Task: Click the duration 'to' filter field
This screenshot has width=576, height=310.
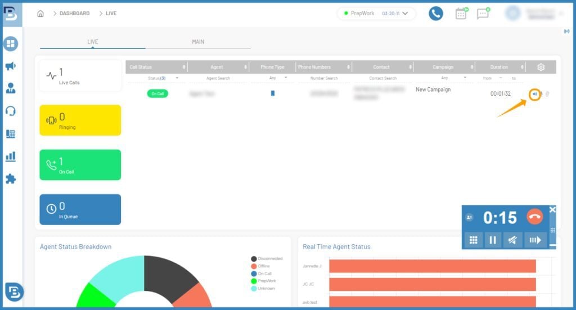Action: [x=514, y=78]
